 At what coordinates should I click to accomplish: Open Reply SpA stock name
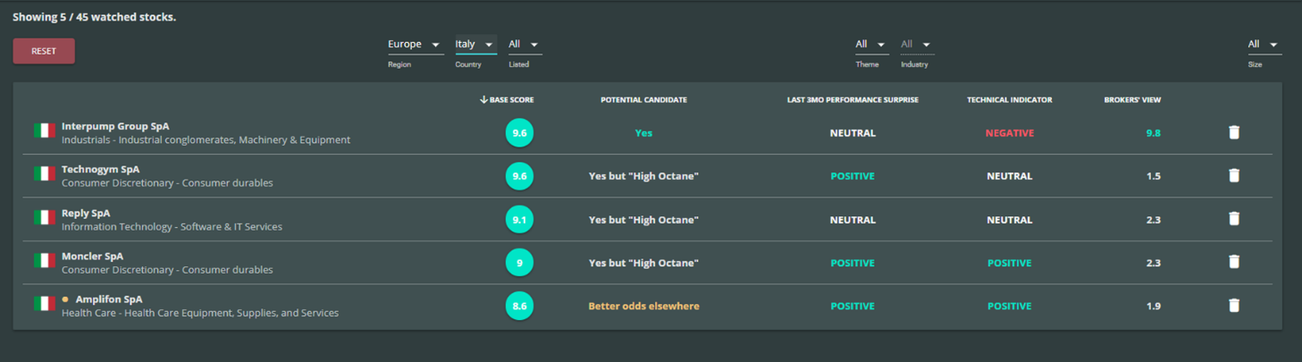pos(86,213)
